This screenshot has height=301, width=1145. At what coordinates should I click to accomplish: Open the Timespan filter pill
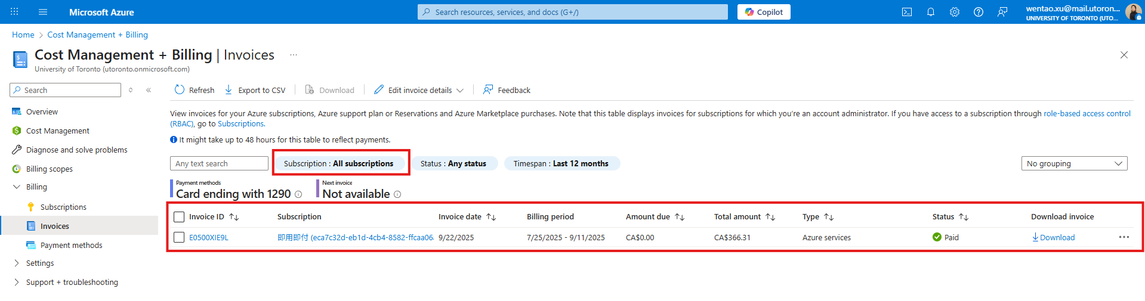point(561,163)
